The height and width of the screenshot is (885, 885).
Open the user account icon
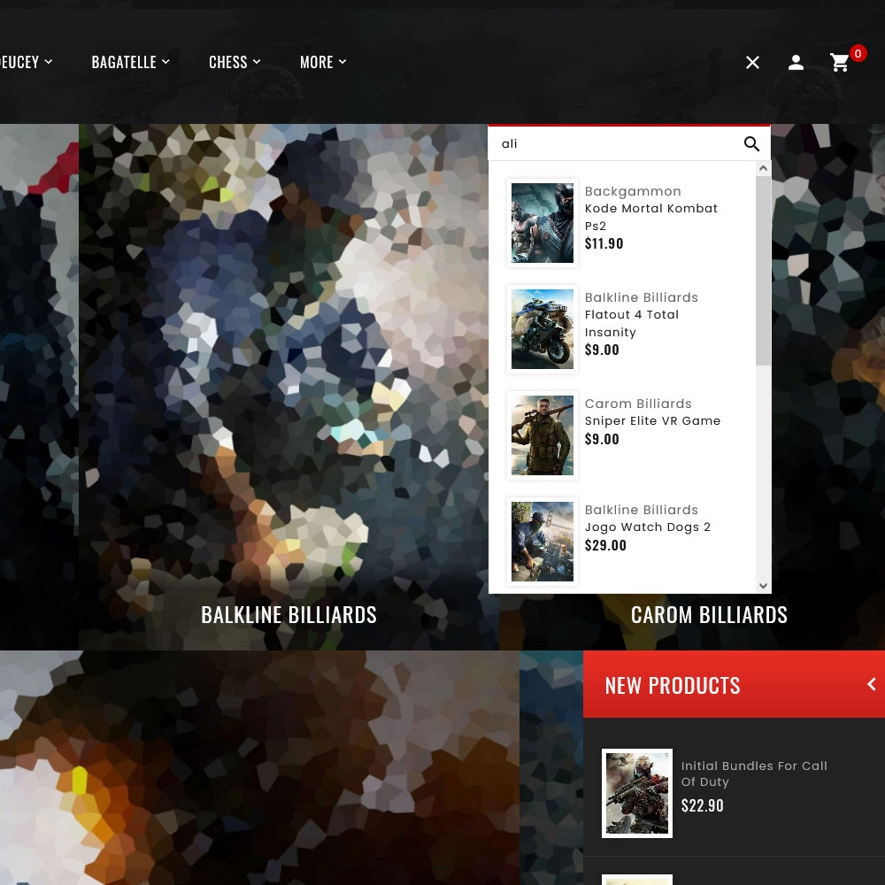pyautogui.click(x=796, y=62)
